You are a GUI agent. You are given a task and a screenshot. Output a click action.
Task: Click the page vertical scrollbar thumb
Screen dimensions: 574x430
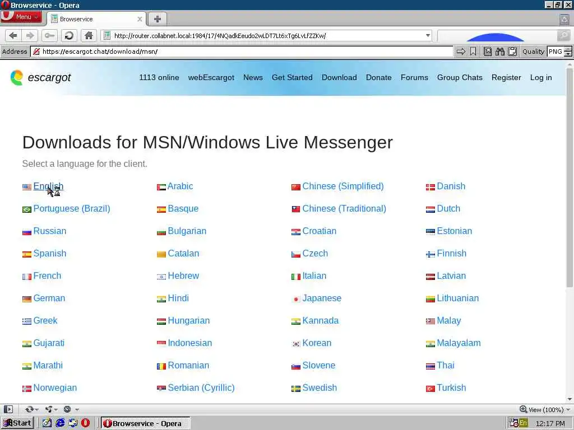[x=570, y=177]
